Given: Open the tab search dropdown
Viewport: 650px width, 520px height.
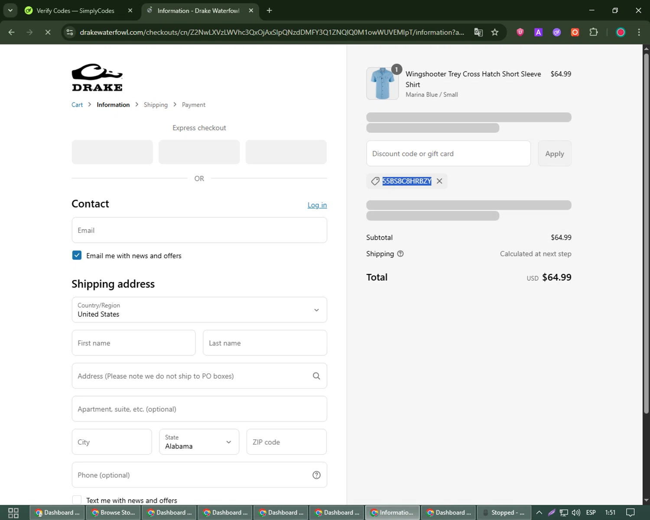Looking at the screenshot, I should pos(10,10).
